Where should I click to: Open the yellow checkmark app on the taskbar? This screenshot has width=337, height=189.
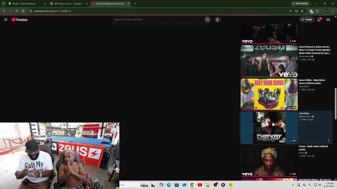click(x=231, y=185)
